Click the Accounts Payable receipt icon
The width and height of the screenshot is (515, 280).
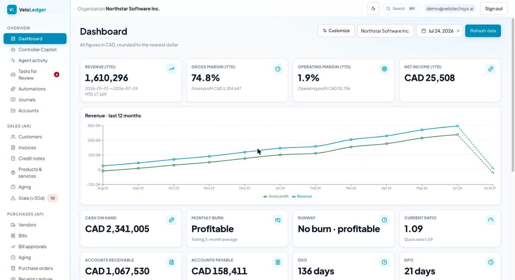coord(278,262)
